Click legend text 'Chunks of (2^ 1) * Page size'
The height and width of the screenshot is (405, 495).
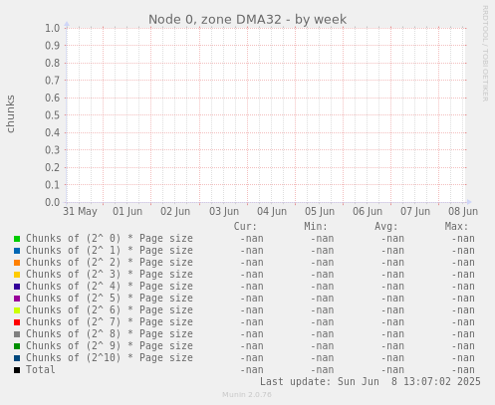tap(110, 251)
